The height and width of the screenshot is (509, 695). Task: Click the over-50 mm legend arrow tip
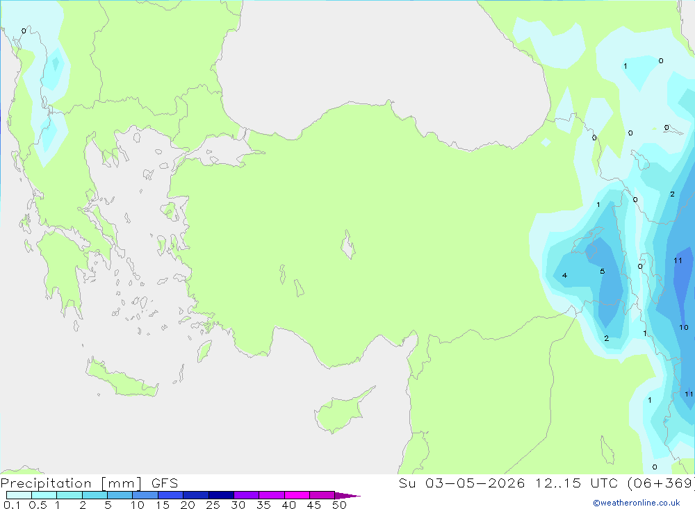click(347, 495)
